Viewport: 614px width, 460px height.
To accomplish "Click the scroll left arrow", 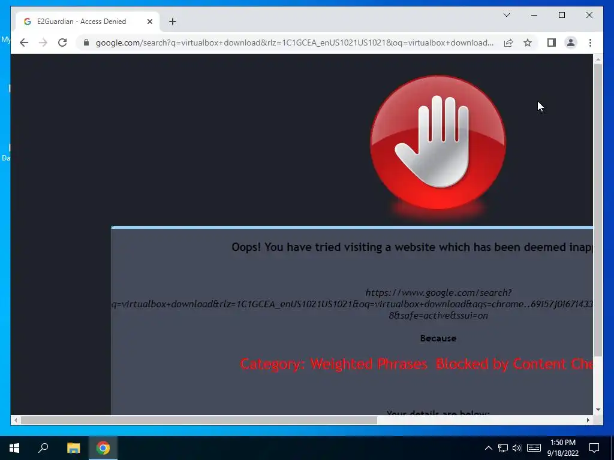I will pos(15,420).
